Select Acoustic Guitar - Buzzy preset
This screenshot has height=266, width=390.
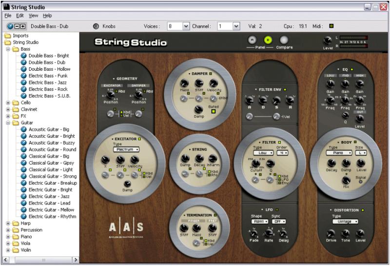coord(52,143)
